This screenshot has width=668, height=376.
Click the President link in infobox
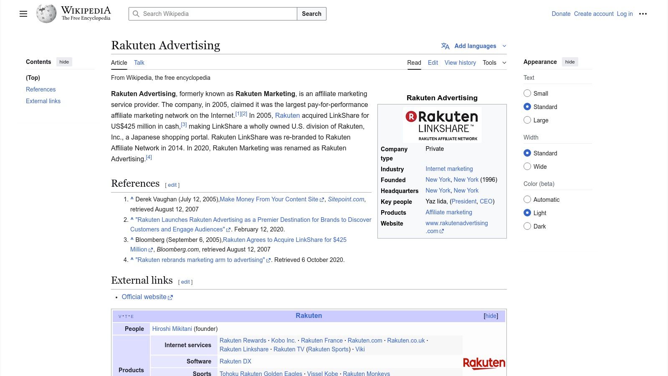(464, 201)
